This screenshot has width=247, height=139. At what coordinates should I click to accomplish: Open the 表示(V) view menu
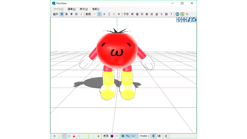(x=84, y=9)
